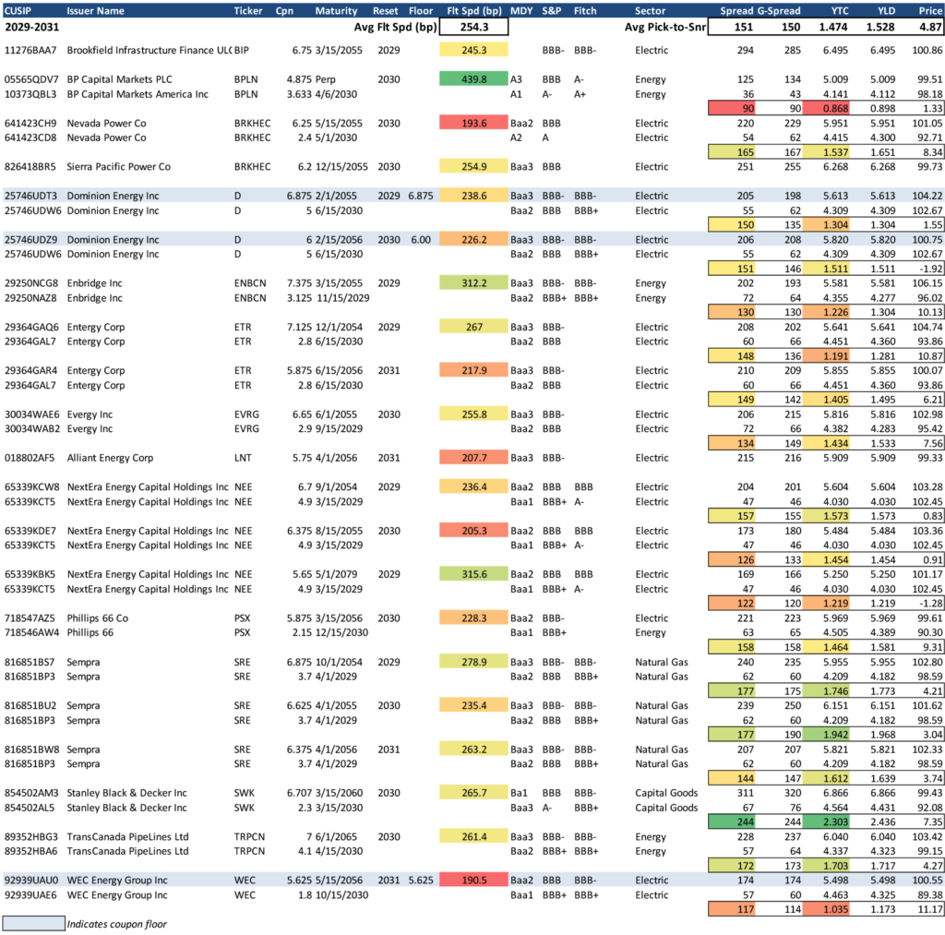This screenshot has width=945, height=935.
Task: Click the coupon floor legend color box
Action: [x=33, y=923]
